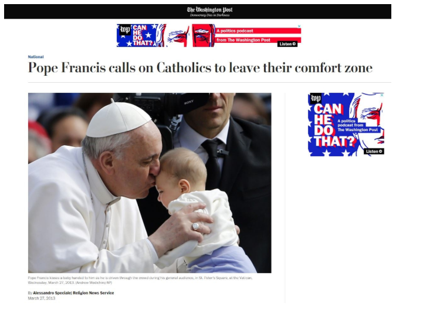Image resolution: width=423 pixels, height=309 pixels.
Task: Click the photo of Pope kissing baby
Action: point(150,183)
